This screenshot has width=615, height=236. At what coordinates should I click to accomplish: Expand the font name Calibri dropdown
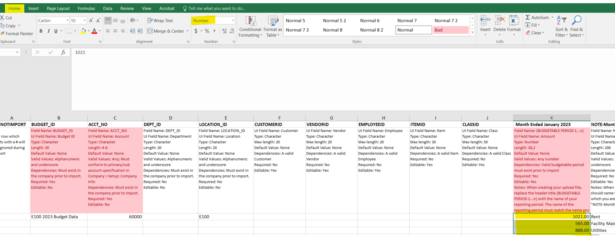click(67, 21)
